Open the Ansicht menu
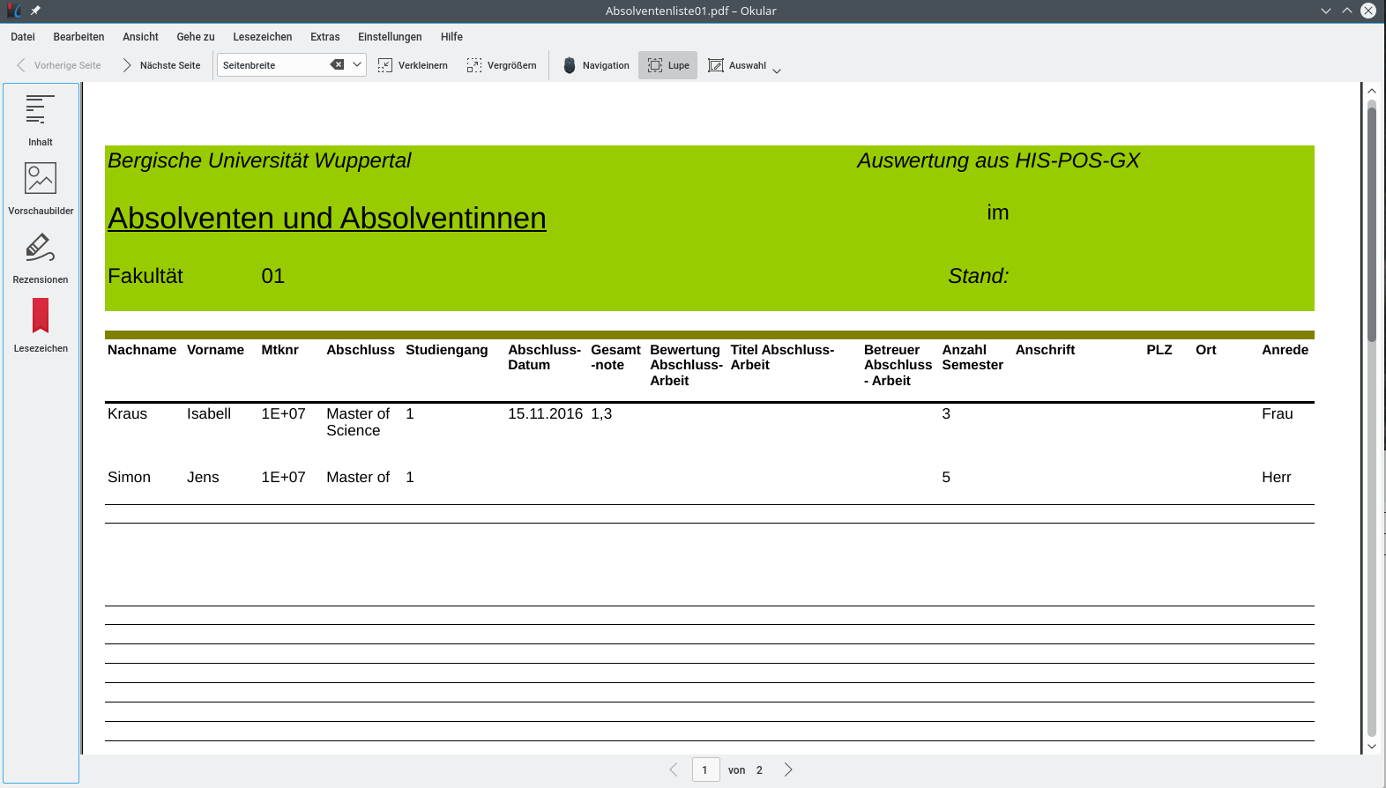The width and height of the screenshot is (1386, 788). [x=140, y=37]
